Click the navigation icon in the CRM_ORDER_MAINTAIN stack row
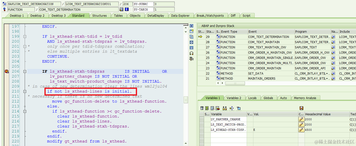The height and width of the screenshot is (146, 356). 333,68
